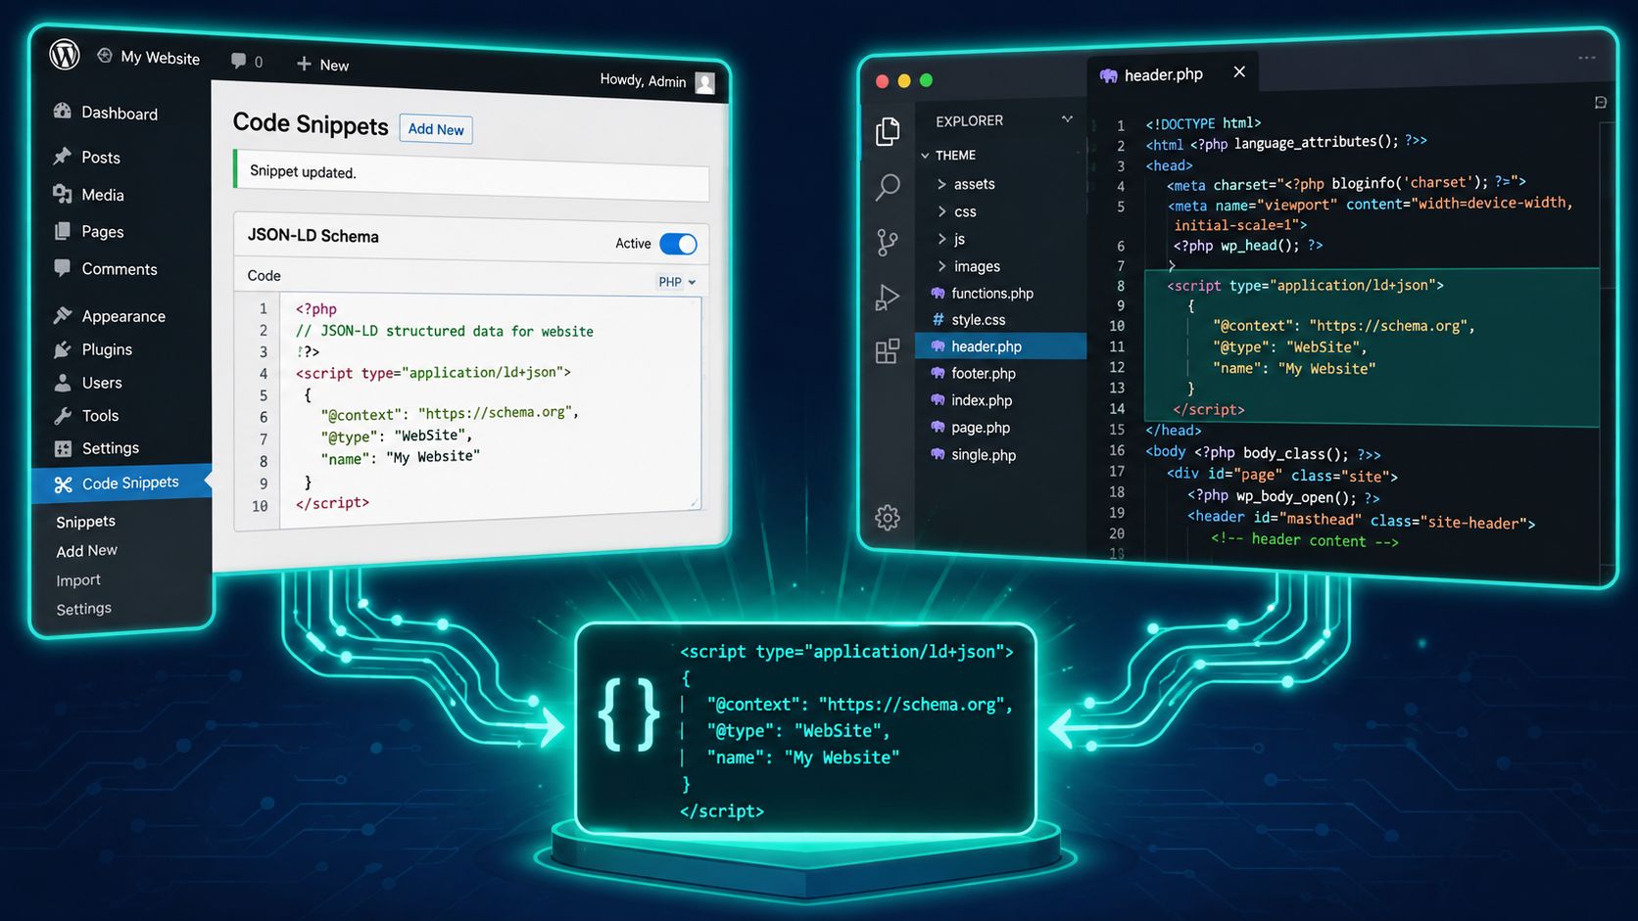Open Posts in WordPress sidebar
The width and height of the screenshot is (1638, 921).
(x=87, y=157)
